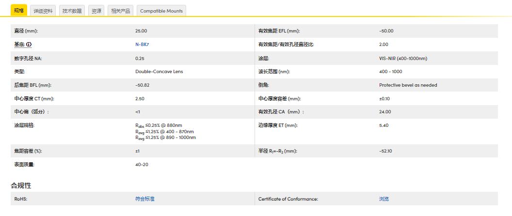This screenshot has height=216, width=512.
Task: Open the N-BK7 substrate link
Action: (142, 45)
